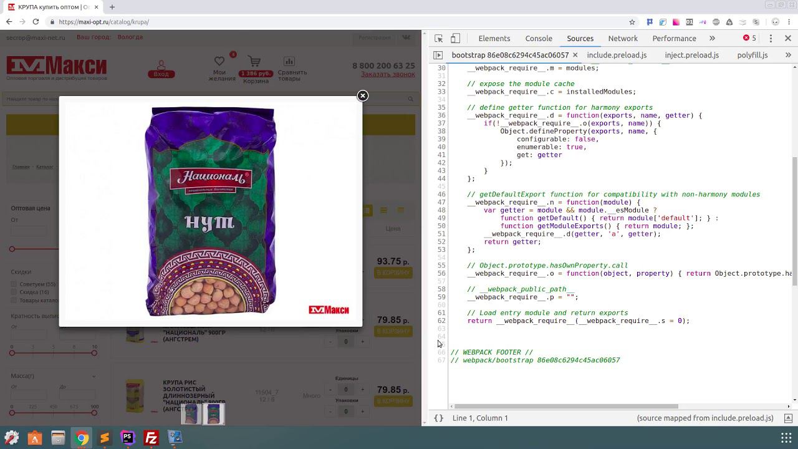Click the Макси site logo
The width and height of the screenshot is (798, 449).
(x=57, y=68)
